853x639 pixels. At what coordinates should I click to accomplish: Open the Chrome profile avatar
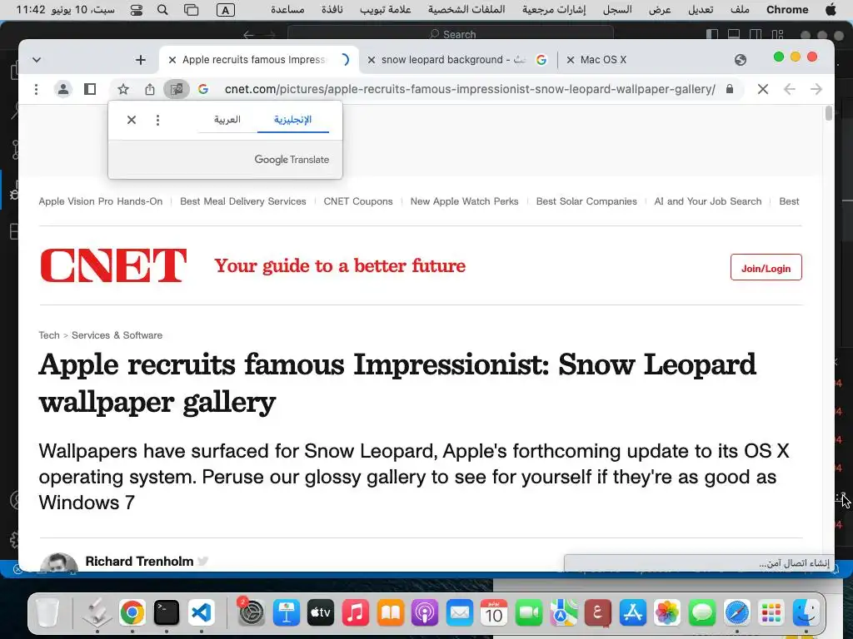point(63,89)
